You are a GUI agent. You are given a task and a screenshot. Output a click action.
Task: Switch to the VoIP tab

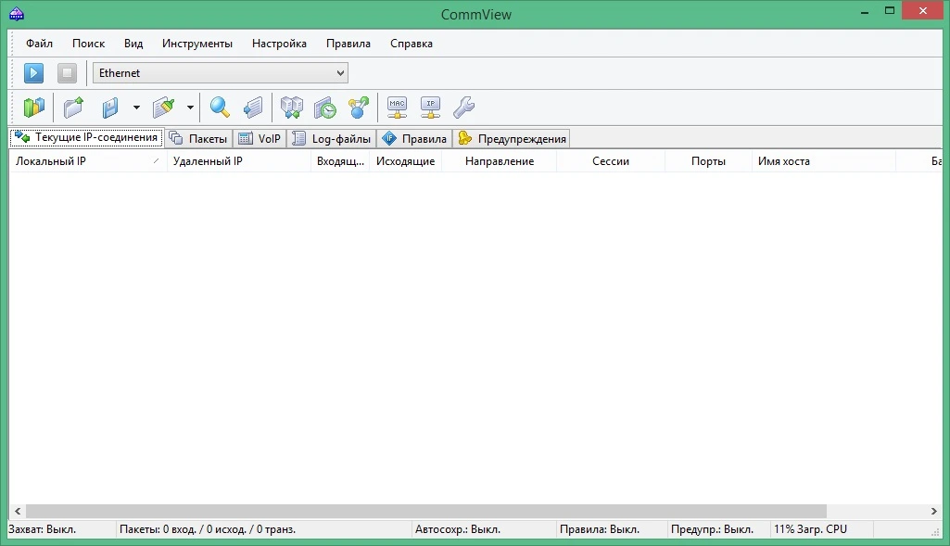260,139
